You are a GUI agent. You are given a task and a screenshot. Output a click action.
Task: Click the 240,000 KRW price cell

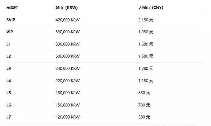coord(67,68)
